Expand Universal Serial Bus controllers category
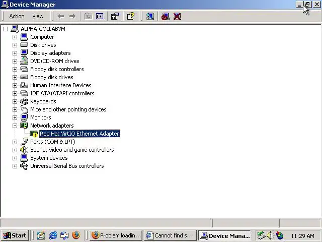The width and height of the screenshot is (322, 242). point(15,166)
